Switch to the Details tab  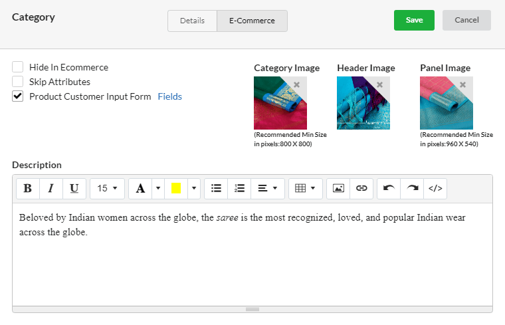click(x=192, y=21)
